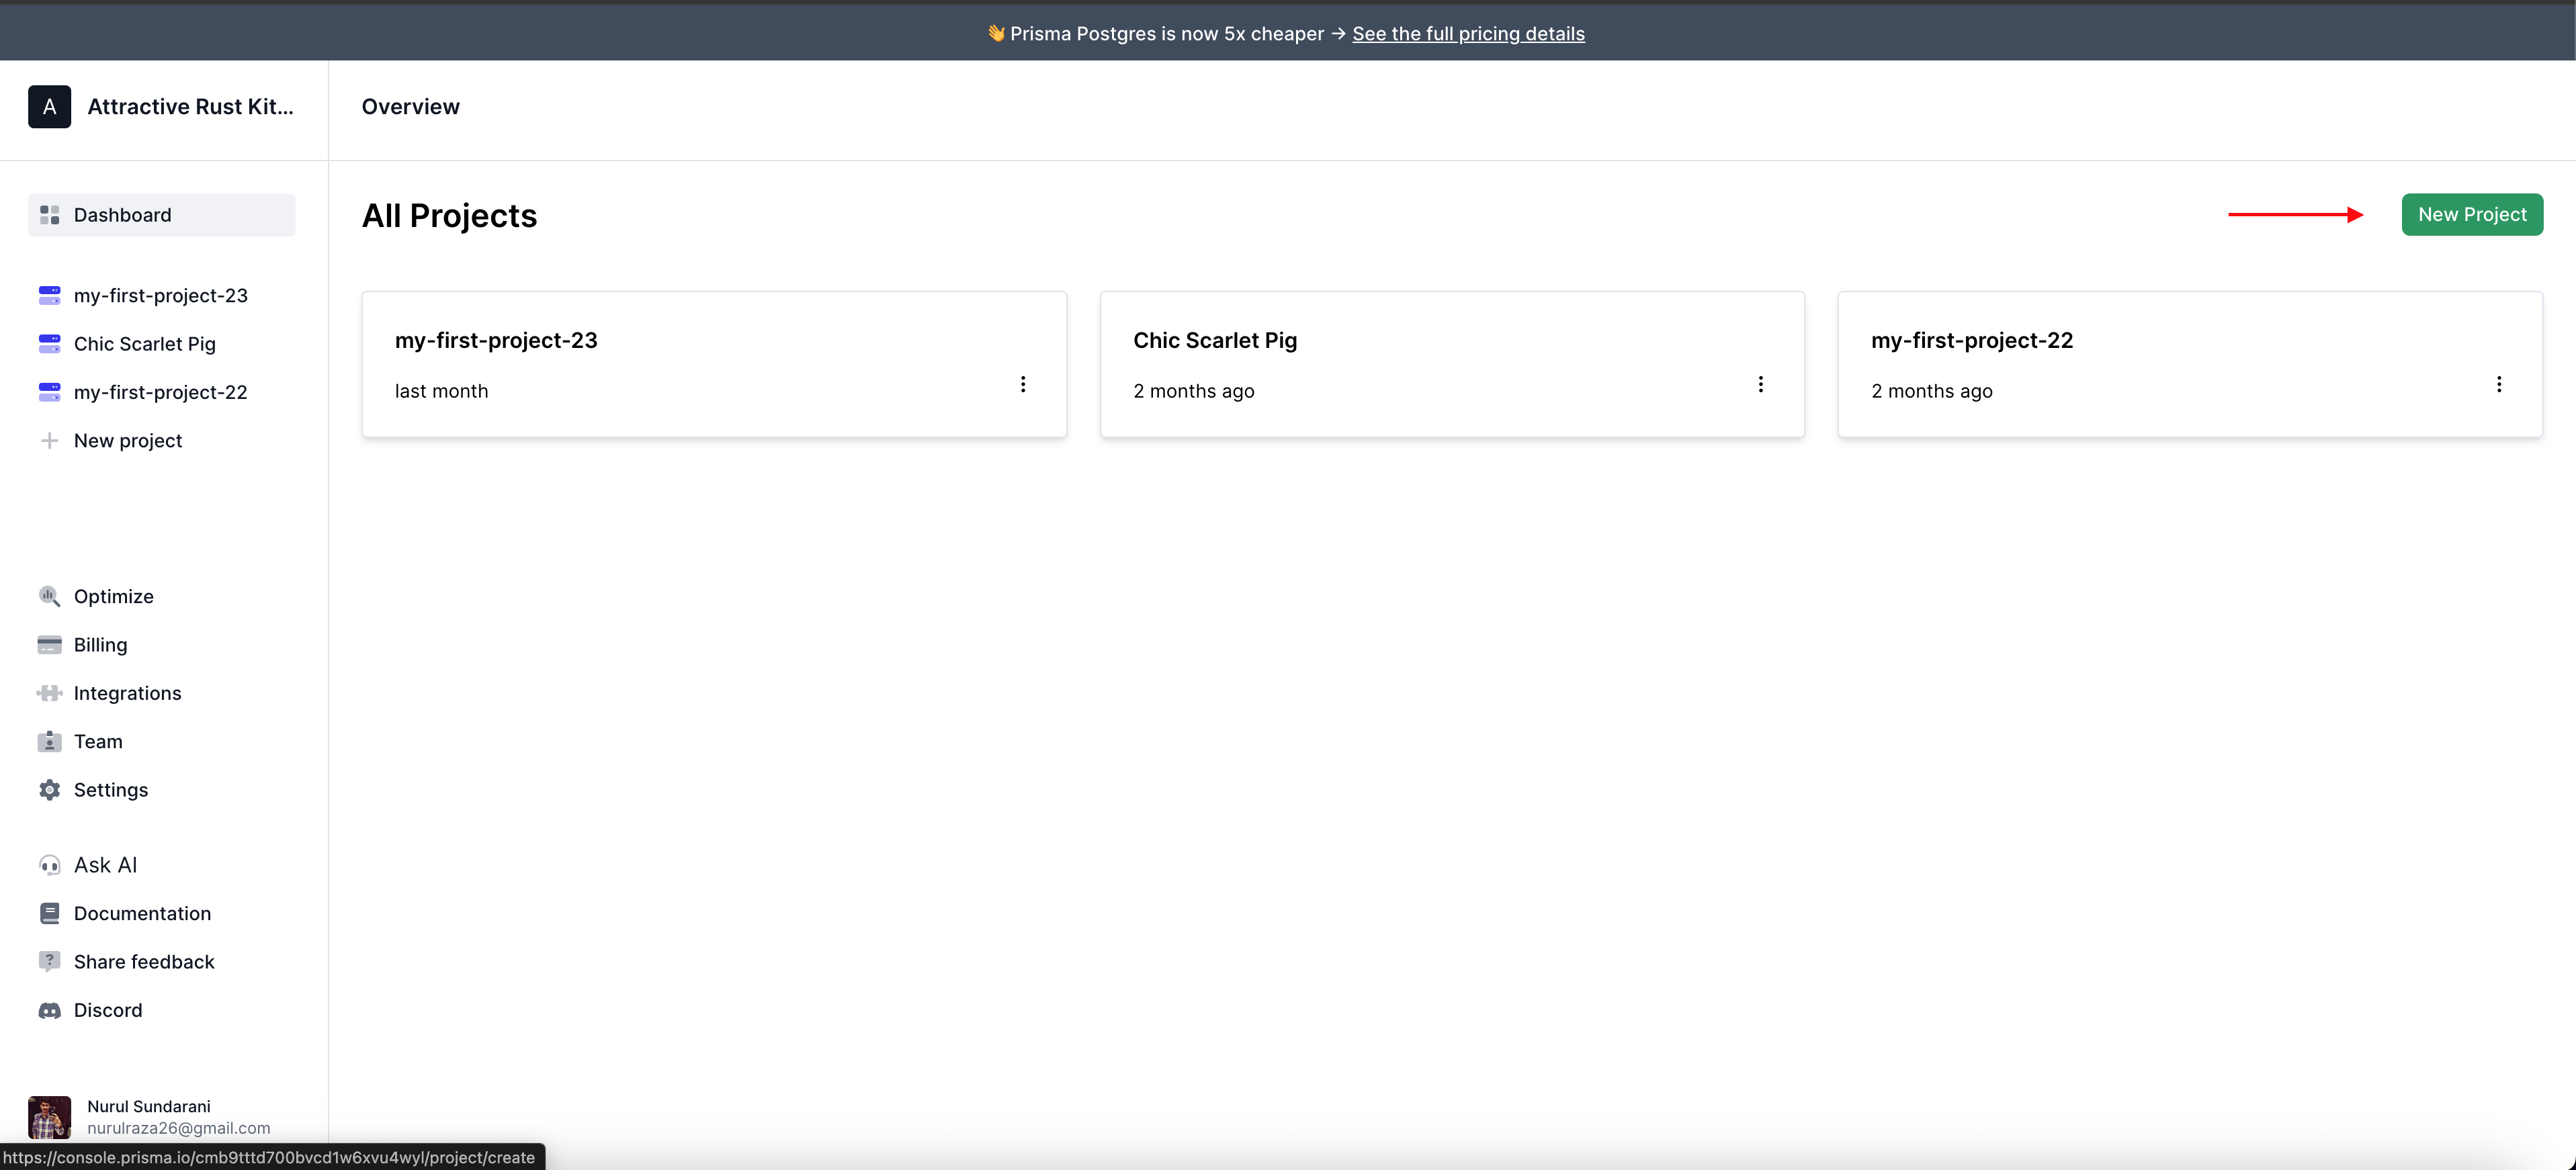
Task: Click the Chic Scarlet Pig database icon
Action: pyautogui.click(x=49, y=343)
